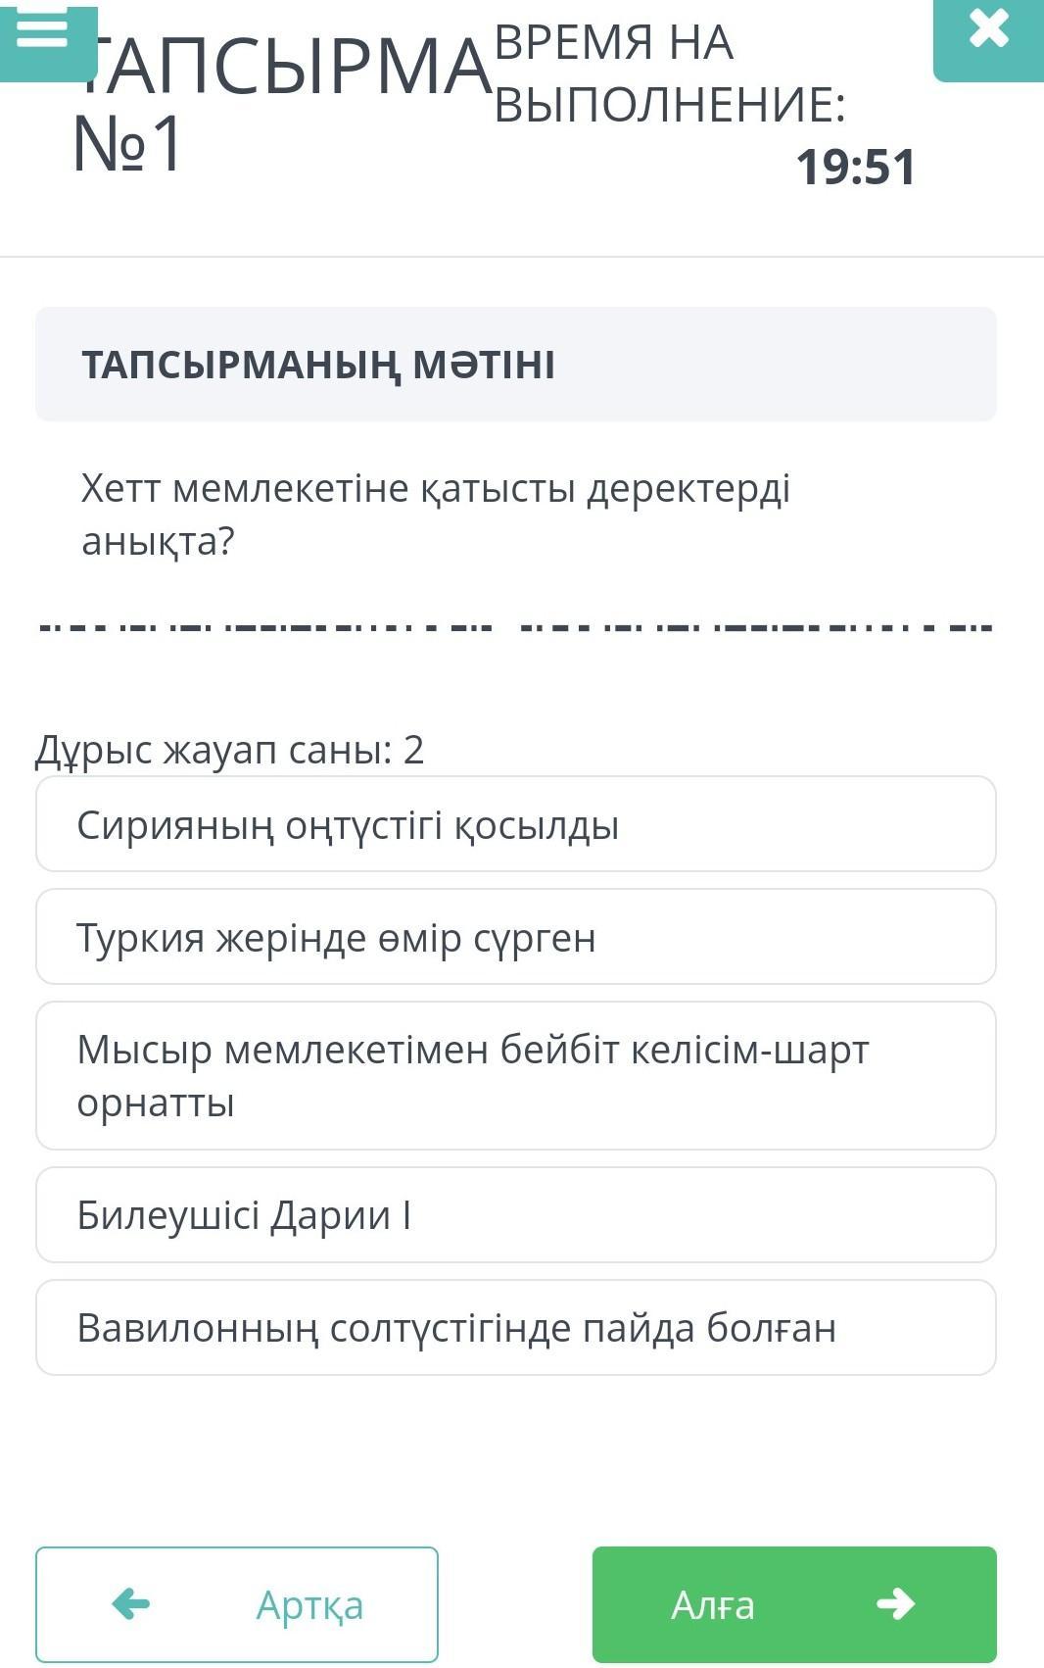The width and height of the screenshot is (1044, 1668).
Task: Click the left arrow icon in Артқа
Action: 130,1604
